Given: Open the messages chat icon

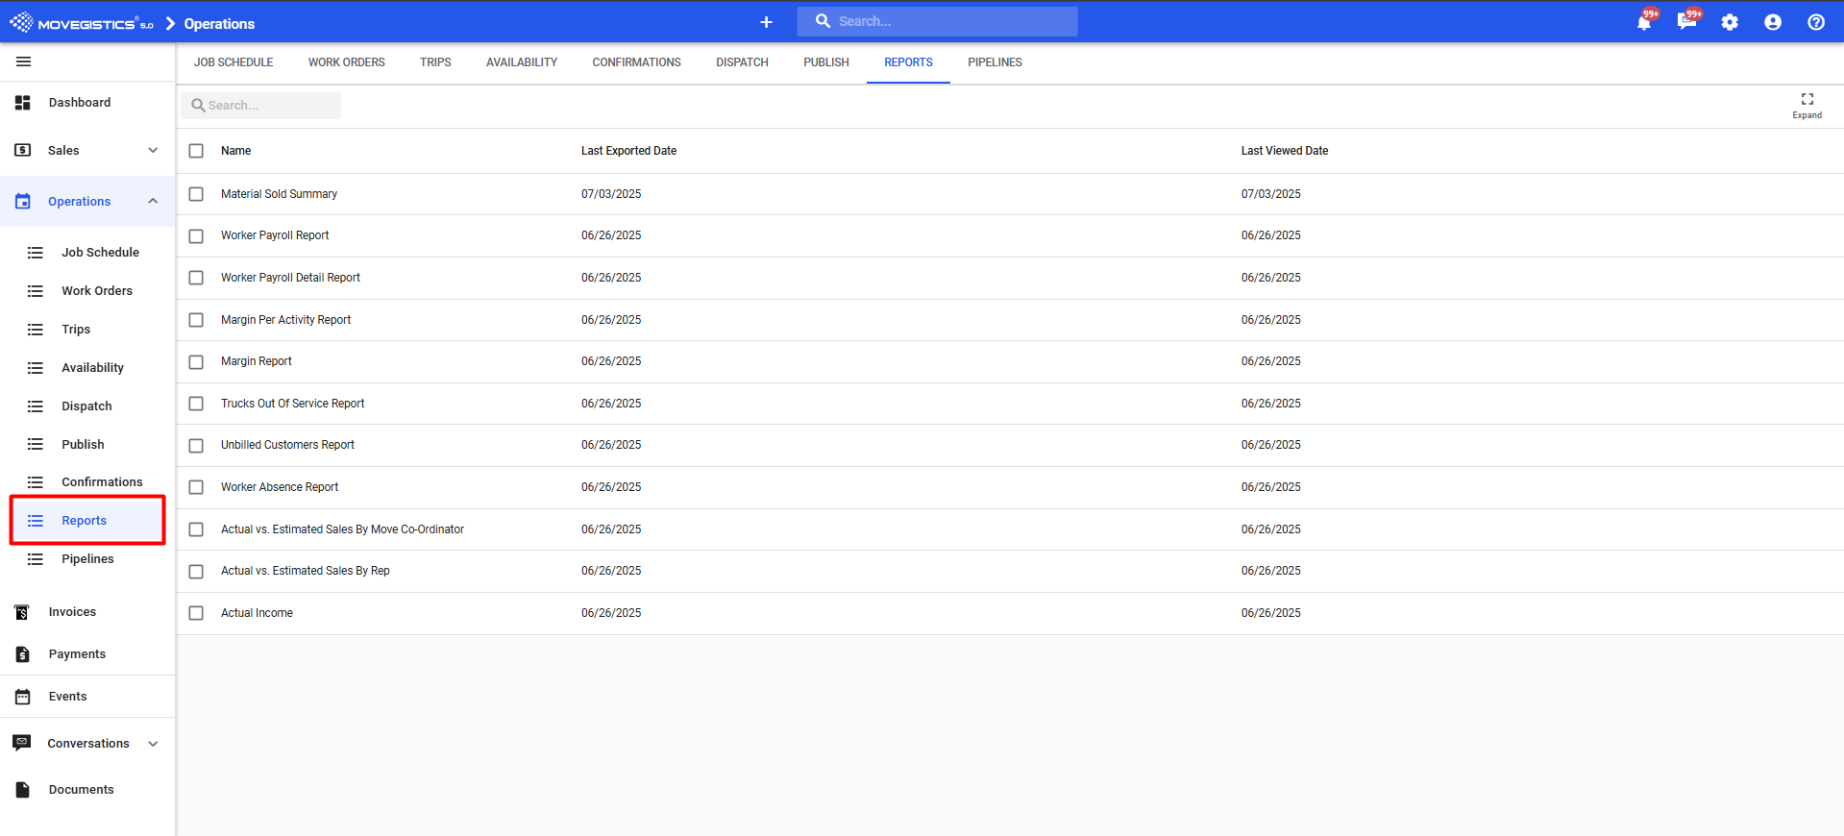Looking at the screenshot, I should (x=1685, y=22).
